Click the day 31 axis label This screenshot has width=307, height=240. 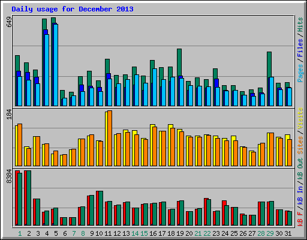pos(288,233)
